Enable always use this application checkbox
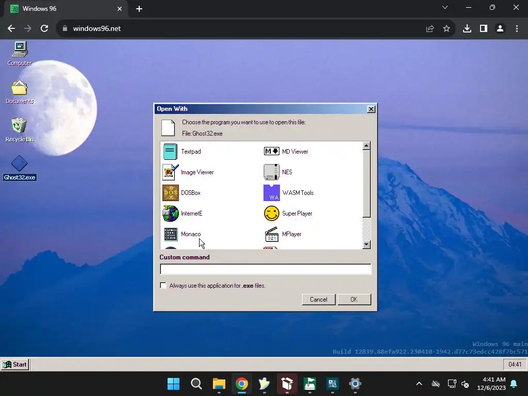This screenshot has width=528, height=396. [x=163, y=286]
